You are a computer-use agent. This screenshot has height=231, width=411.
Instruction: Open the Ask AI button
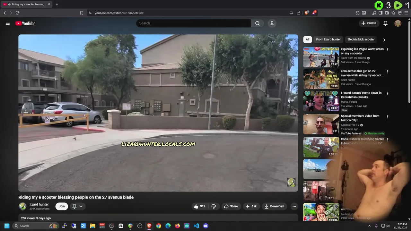[x=251, y=206]
